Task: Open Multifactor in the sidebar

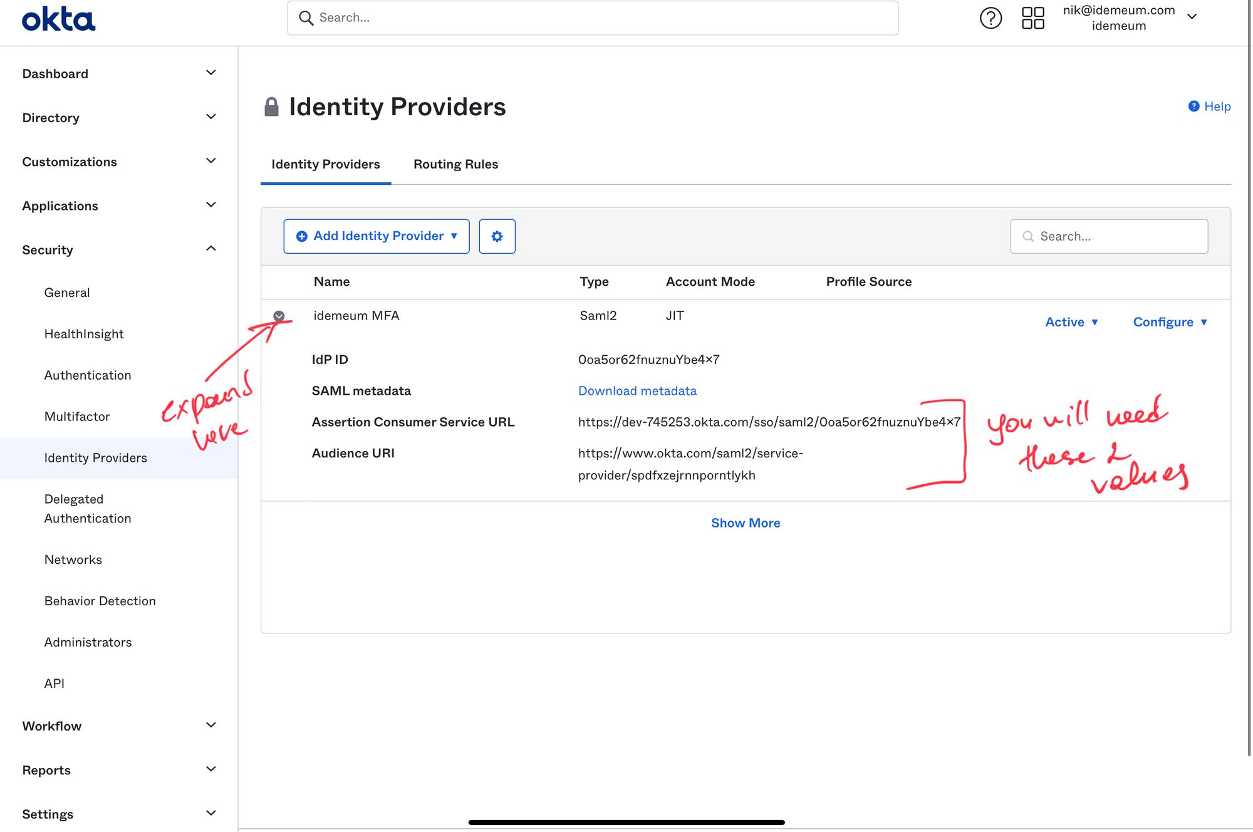Action: click(x=77, y=417)
